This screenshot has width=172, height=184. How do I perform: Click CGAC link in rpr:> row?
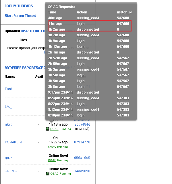pos(52,160)
